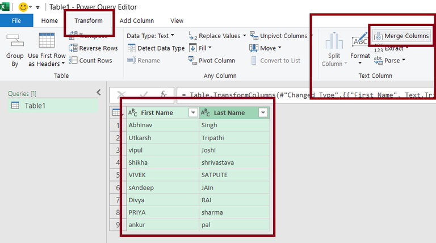
Task: Click the Fill down icon
Action: click(x=192, y=48)
